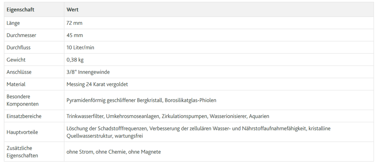The height and width of the screenshot is (163, 379).
Task: Click the Pyramidenförmig geschliffener Bergkristall text
Action: (115, 100)
